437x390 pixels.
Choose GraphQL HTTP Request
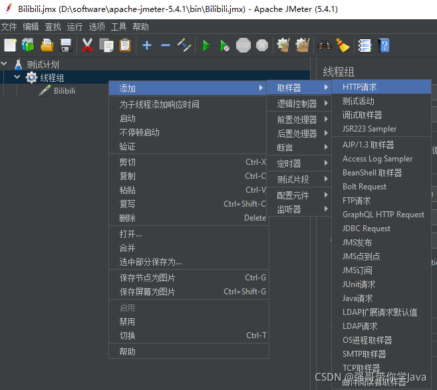click(x=382, y=215)
